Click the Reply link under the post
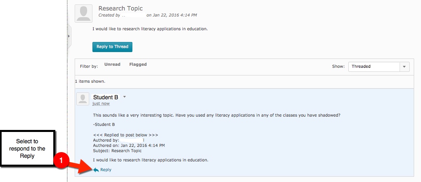 coord(106,170)
